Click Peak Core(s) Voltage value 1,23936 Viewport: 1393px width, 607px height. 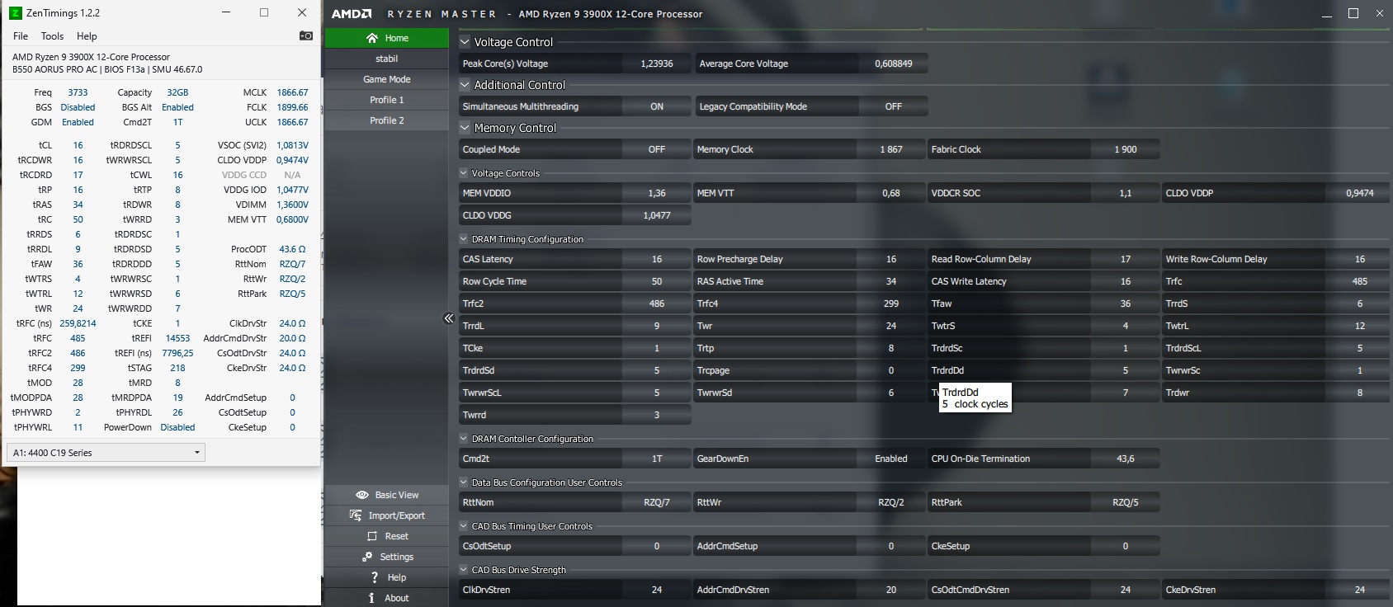click(x=657, y=64)
